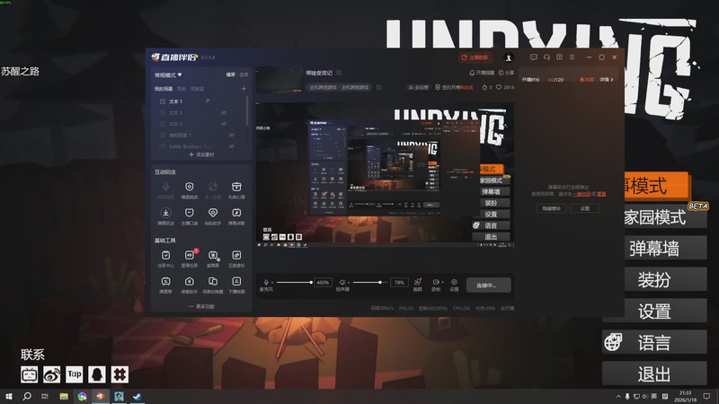Viewport: 719px width, 404px height.
Task: Adjust the microphone volume slider
Action: 295,282
